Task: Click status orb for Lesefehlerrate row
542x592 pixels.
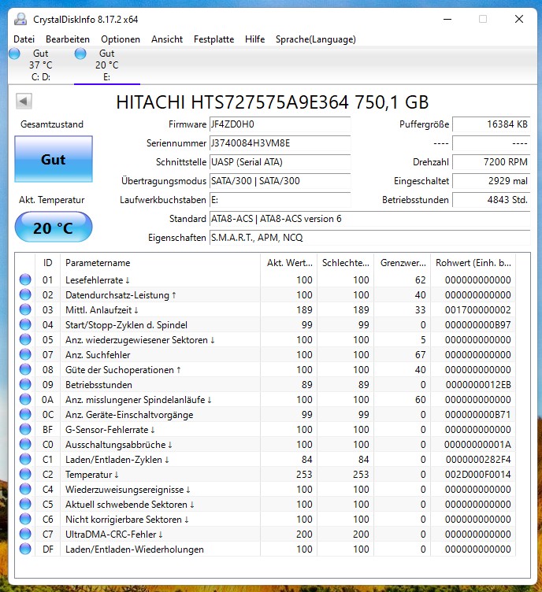Action: tap(25, 279)
